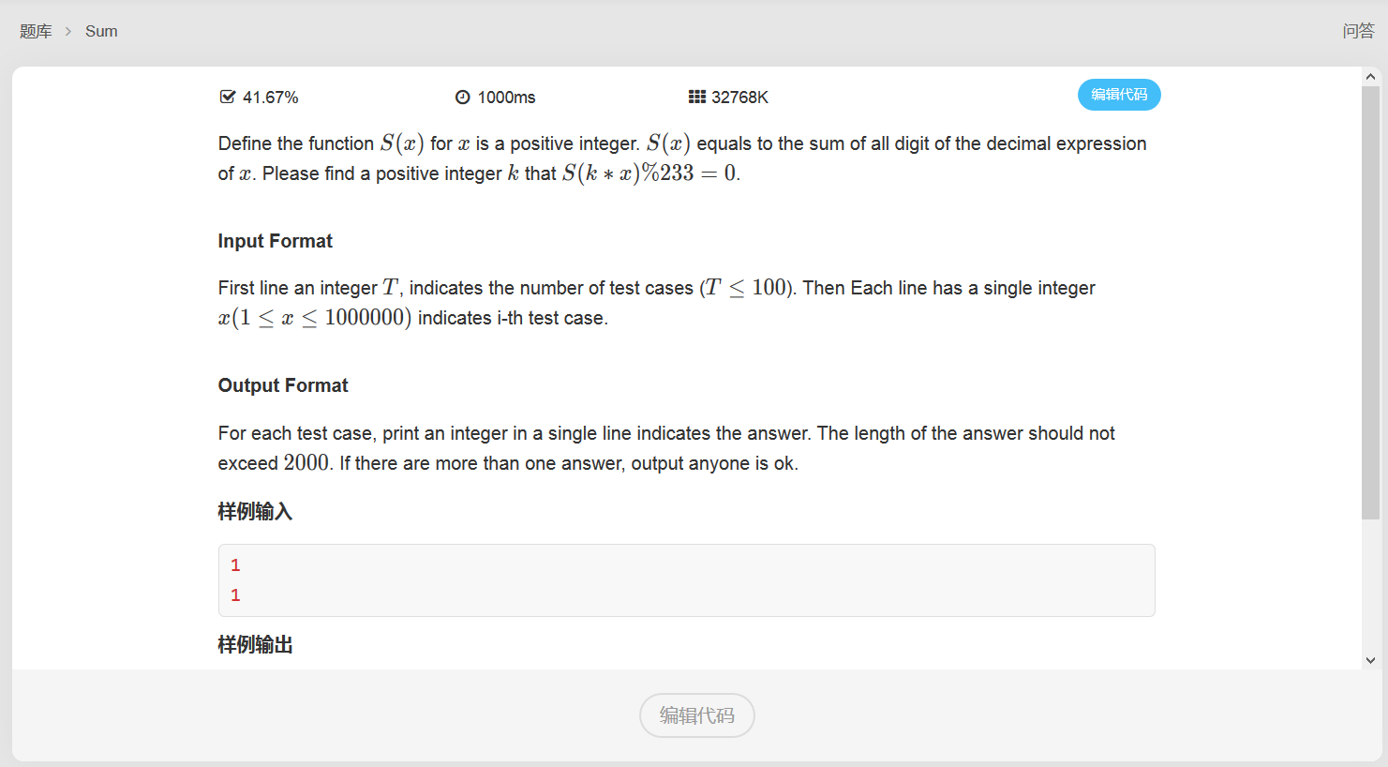
Task: Select the Sum breadcrumb item
Action: 101,31
